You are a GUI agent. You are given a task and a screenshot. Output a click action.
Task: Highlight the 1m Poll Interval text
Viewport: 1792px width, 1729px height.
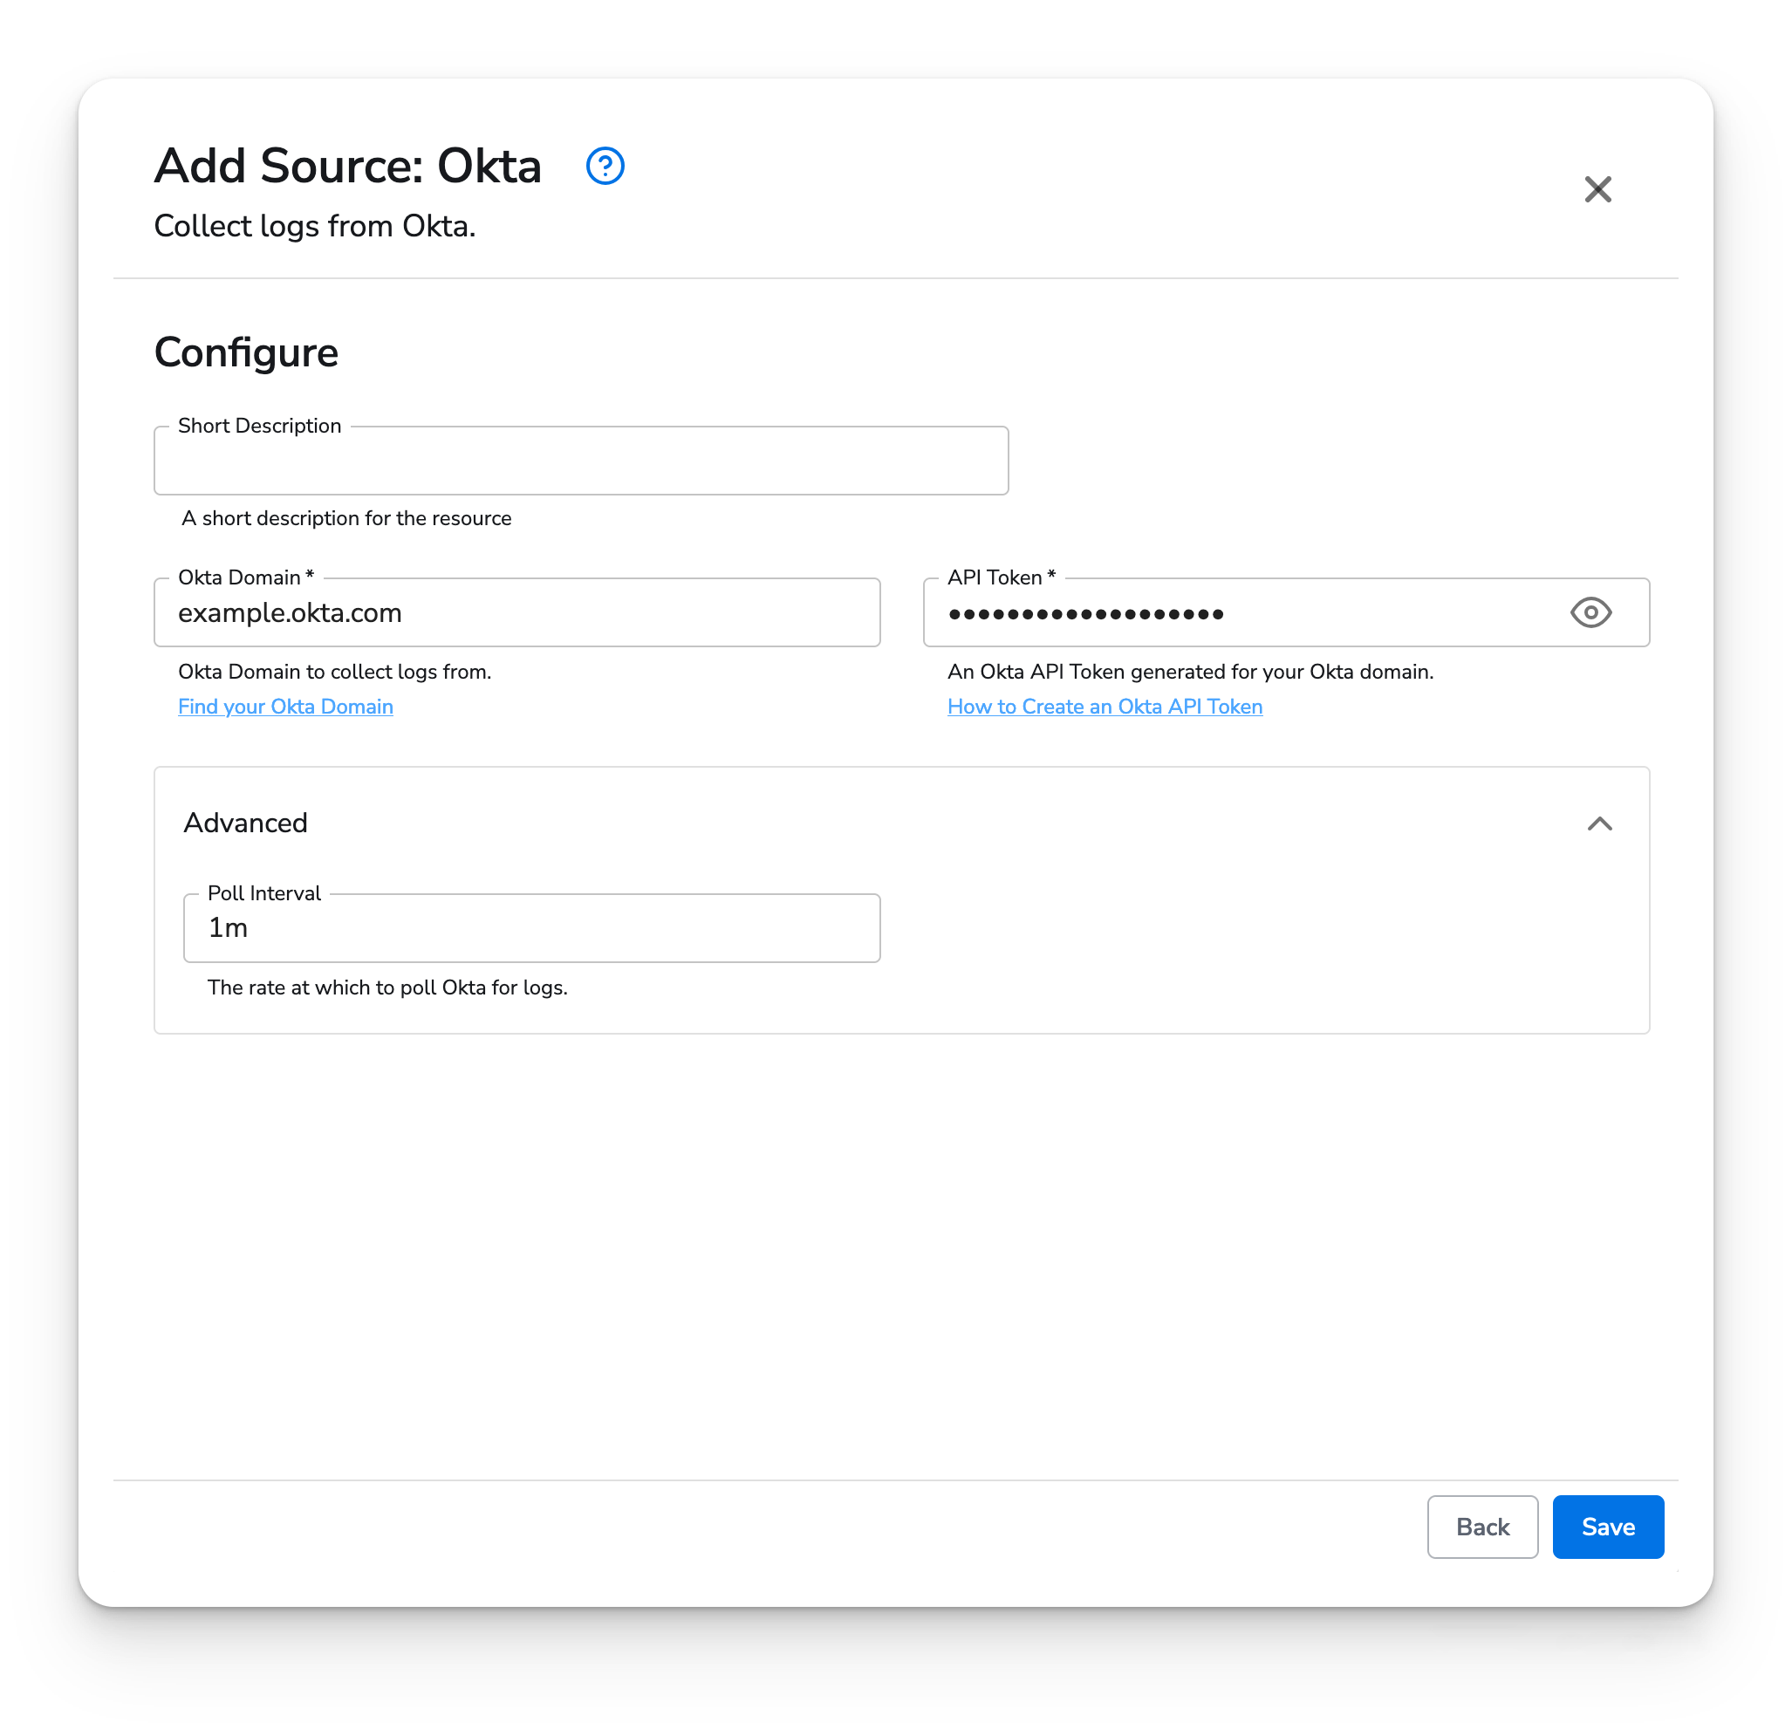(228, 927)
